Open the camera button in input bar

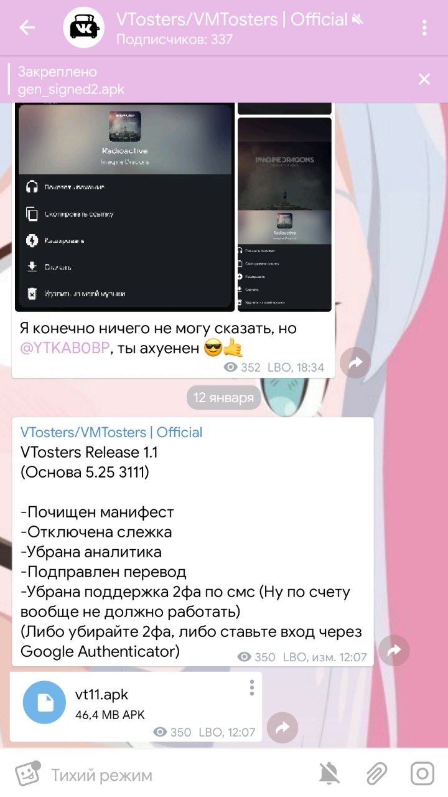[422, 774]
